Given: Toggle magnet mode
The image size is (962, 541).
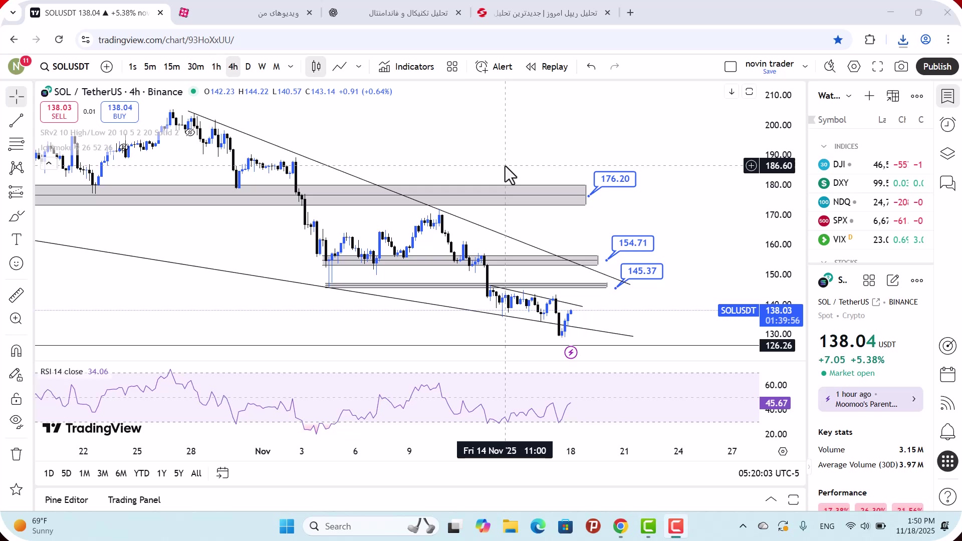Looking at the screenshot, I should tap(17, 351).
